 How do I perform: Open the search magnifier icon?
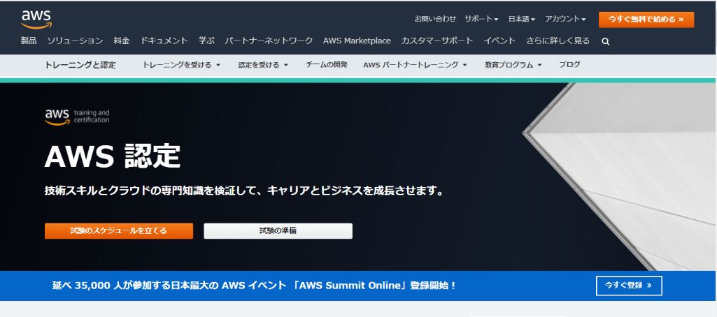[605, 41]
